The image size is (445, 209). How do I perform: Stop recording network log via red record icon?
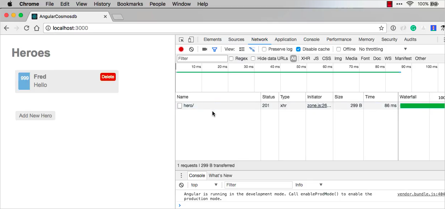[181, 49]
